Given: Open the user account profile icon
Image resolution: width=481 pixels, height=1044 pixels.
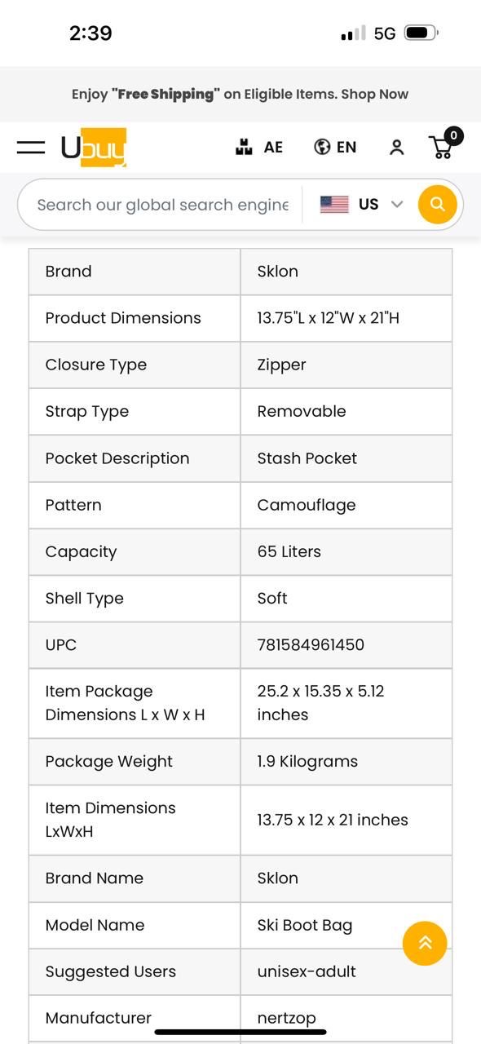Looking at the screenshot, I should (396, 147).
